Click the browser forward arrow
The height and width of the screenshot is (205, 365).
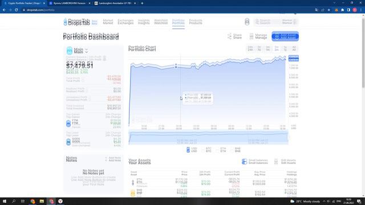10,10
